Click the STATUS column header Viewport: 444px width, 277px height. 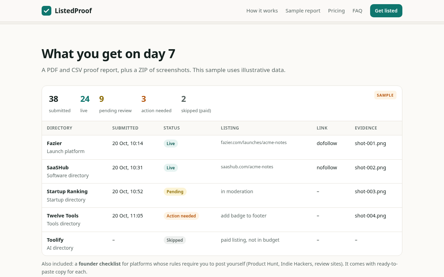(172, 128)
